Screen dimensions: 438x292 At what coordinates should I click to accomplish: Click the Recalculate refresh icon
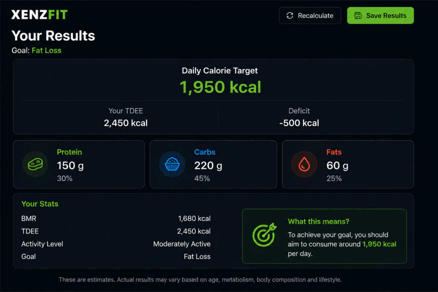tap(290, 16)
